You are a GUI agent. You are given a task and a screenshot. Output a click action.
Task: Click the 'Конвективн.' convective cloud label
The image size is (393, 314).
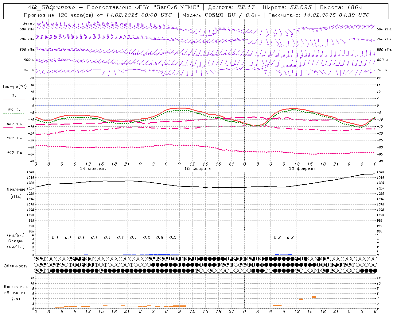(x=16, y=287)
